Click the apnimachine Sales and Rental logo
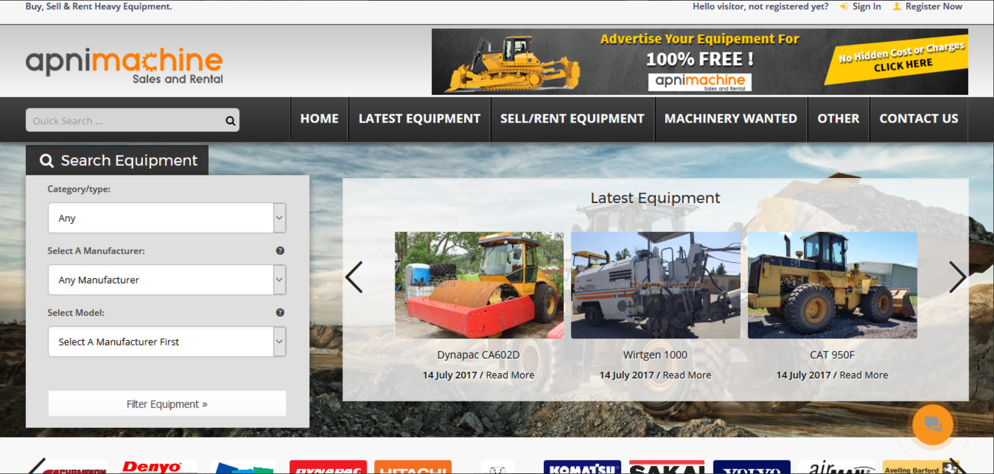994x474 pixels. (x=124, y=65)
